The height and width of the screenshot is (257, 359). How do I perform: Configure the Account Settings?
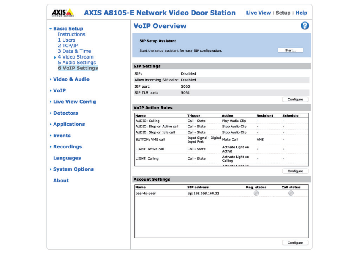click(x=295, y=242)
